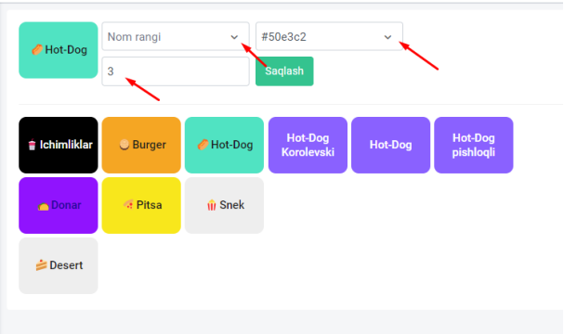This screenshot has height=334, width=564.
Task: Open the Snek category tile
Action: tap(225, 205)
